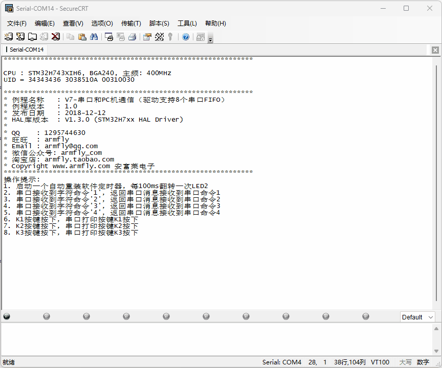Click the terminal vertical scrollbar
The width and height of the screenshot is (442, 368).
pyautogui.click(x=436, y=183)
